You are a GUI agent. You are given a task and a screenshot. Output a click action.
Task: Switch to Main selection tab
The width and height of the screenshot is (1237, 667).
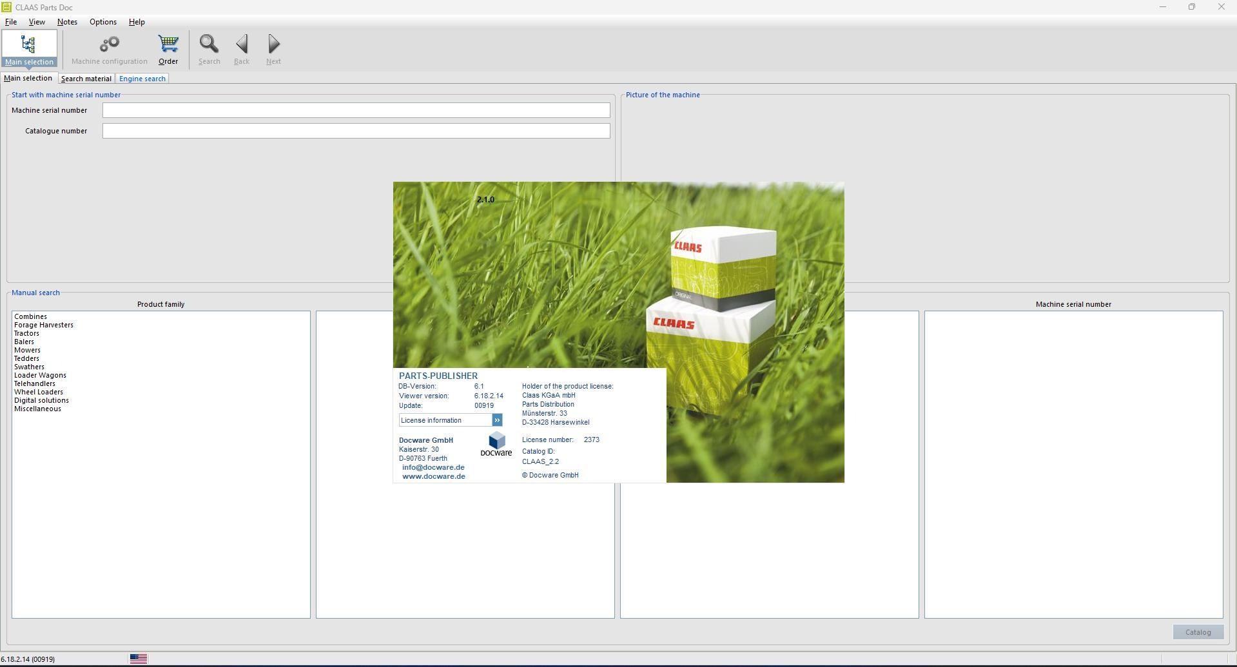click(28, 78)
